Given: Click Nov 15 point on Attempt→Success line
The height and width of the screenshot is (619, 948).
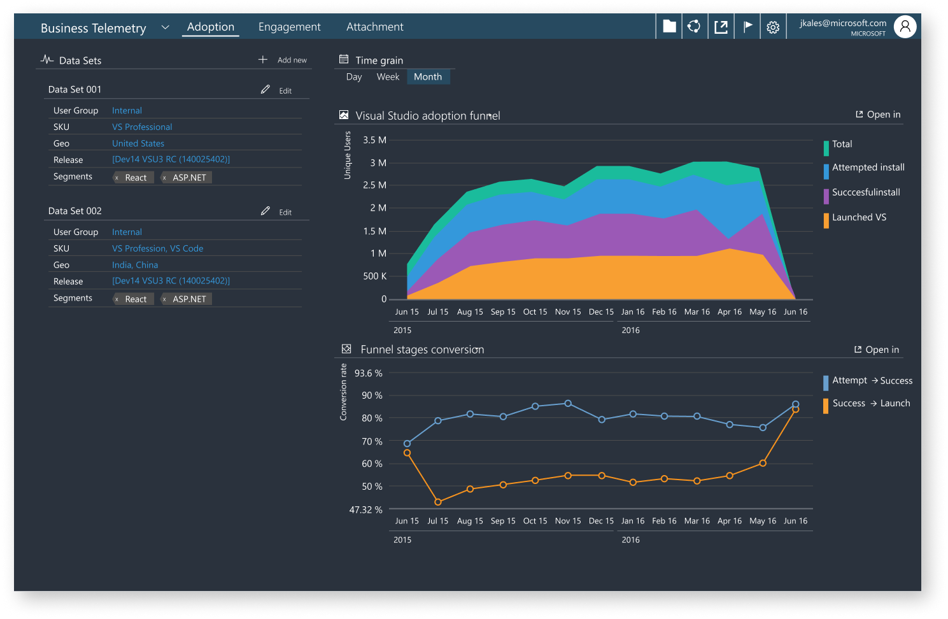Looking at the screenshot, I should (x=568, y=403).
